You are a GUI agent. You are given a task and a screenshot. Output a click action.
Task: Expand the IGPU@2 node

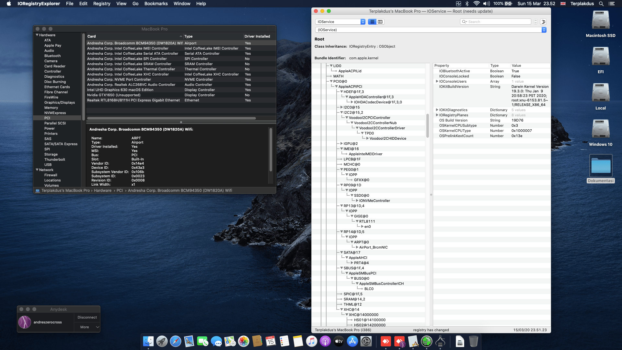point(341,144)
